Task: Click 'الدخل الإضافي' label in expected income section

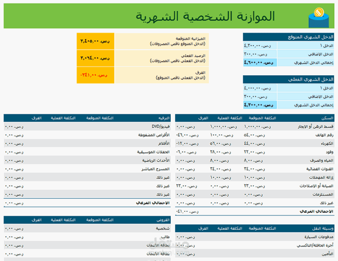Action: (x=320, y=54)
